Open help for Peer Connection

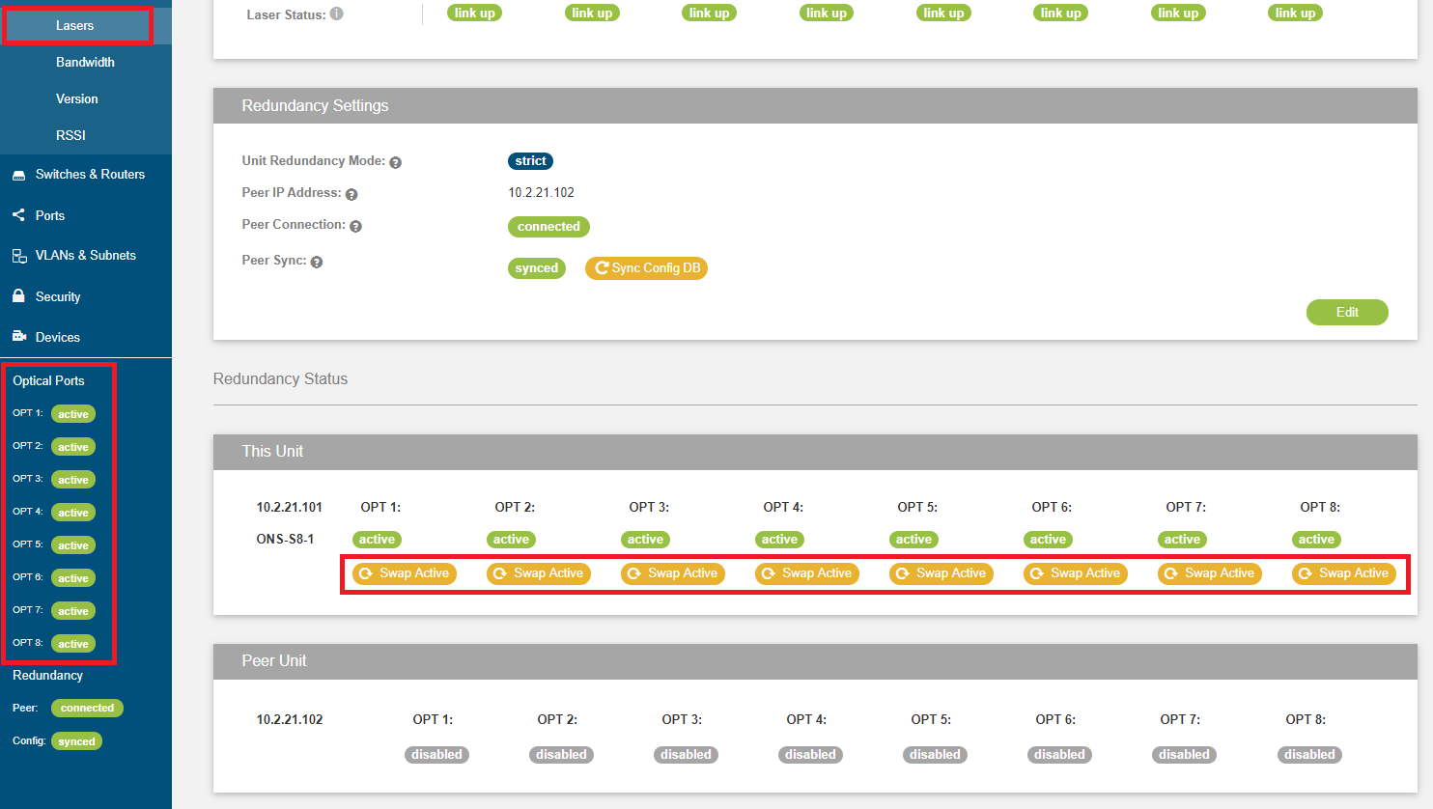coord(355,225)
